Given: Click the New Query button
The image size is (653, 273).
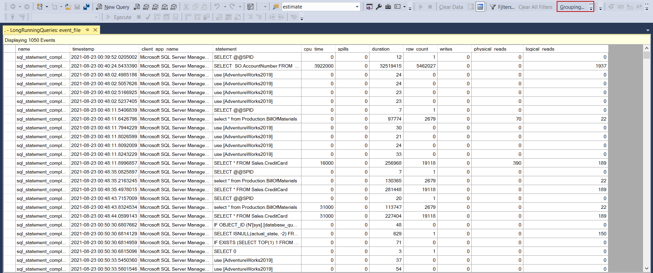Looking at the screenshot, I should [x=113, y=7].
